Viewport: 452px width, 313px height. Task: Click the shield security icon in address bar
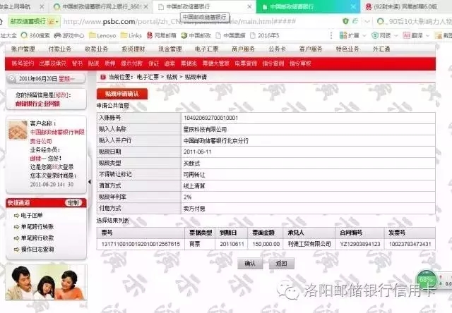pos(345,21)
